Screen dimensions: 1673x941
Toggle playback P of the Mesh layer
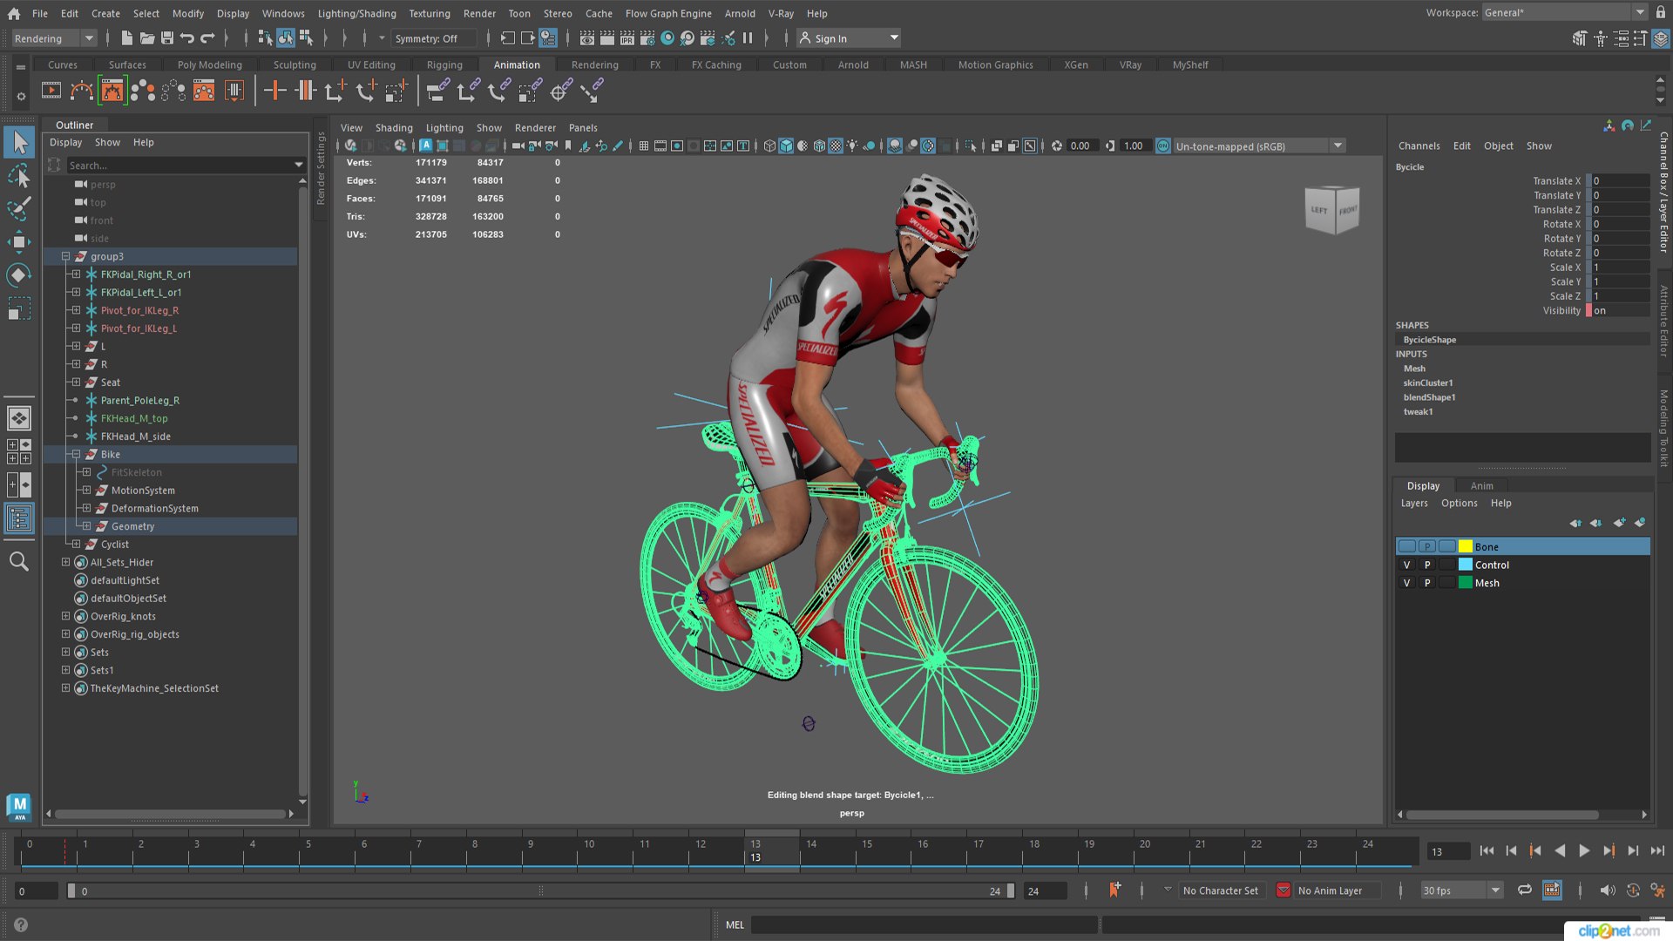(1427, 584)
